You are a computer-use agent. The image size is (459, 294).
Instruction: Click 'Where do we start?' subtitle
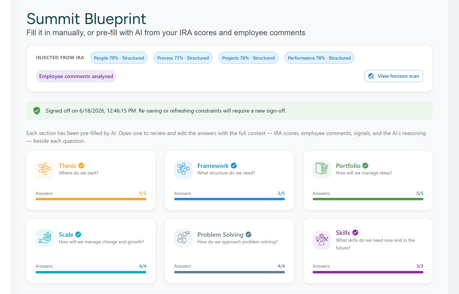click(79, 173)
